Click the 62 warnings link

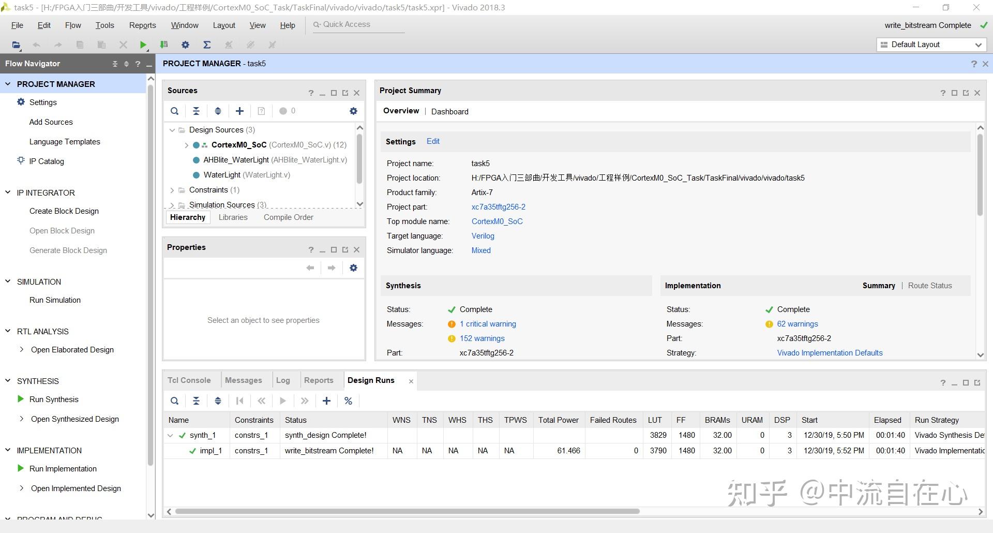(798, 324)
